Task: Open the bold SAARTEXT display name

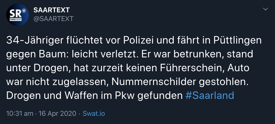Action: tap(52, 10)
